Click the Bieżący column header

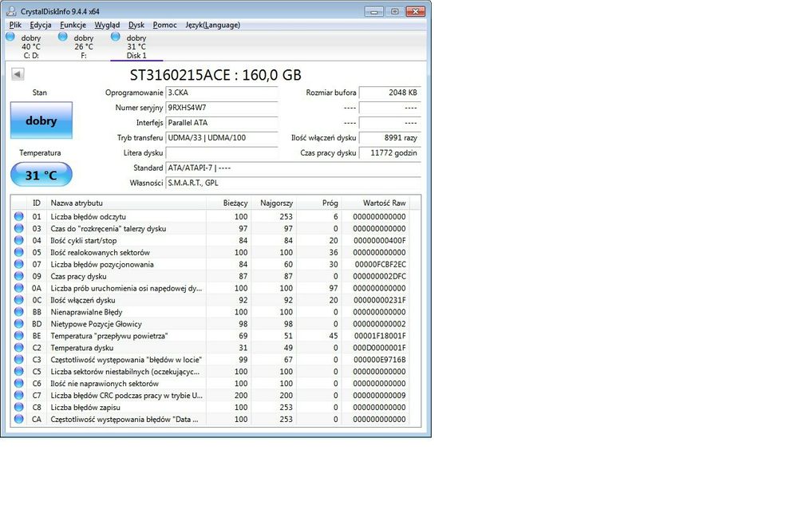[x=228, y=203]
